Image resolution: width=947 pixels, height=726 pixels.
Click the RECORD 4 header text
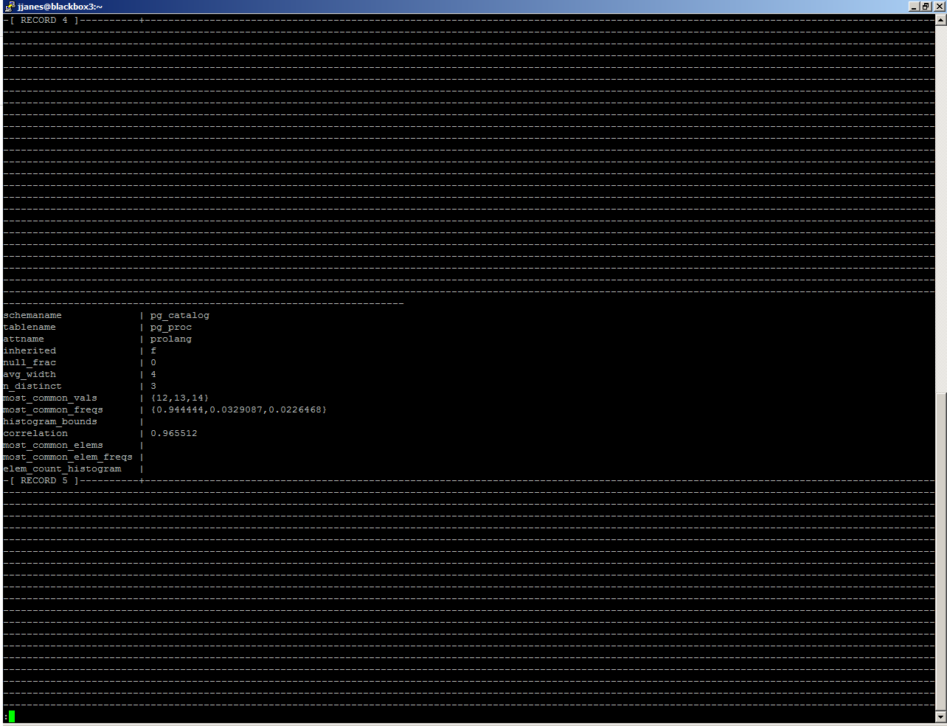[x=44, y=21]
